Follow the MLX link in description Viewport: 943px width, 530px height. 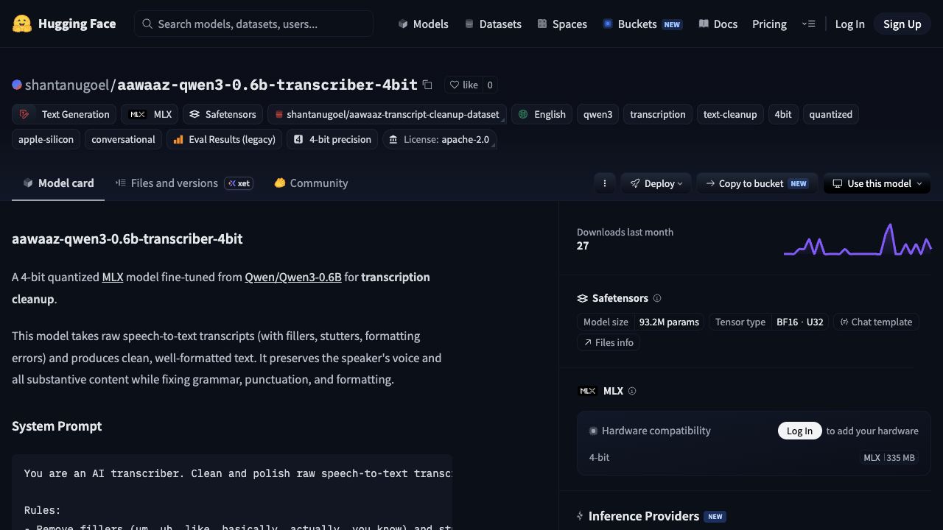[x=113, y=277]
